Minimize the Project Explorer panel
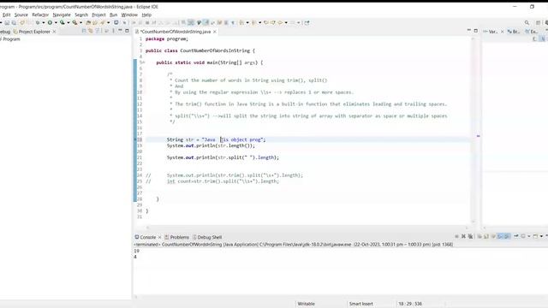Screen dimensions: 548x308 pyautogui.click(x=120, y=31)
